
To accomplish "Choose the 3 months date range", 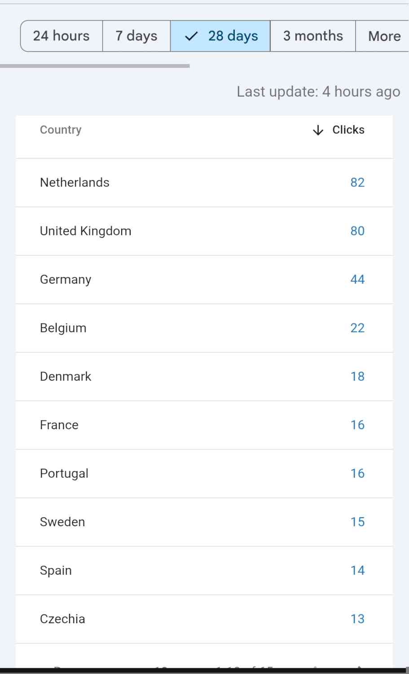I will [313, 36].
